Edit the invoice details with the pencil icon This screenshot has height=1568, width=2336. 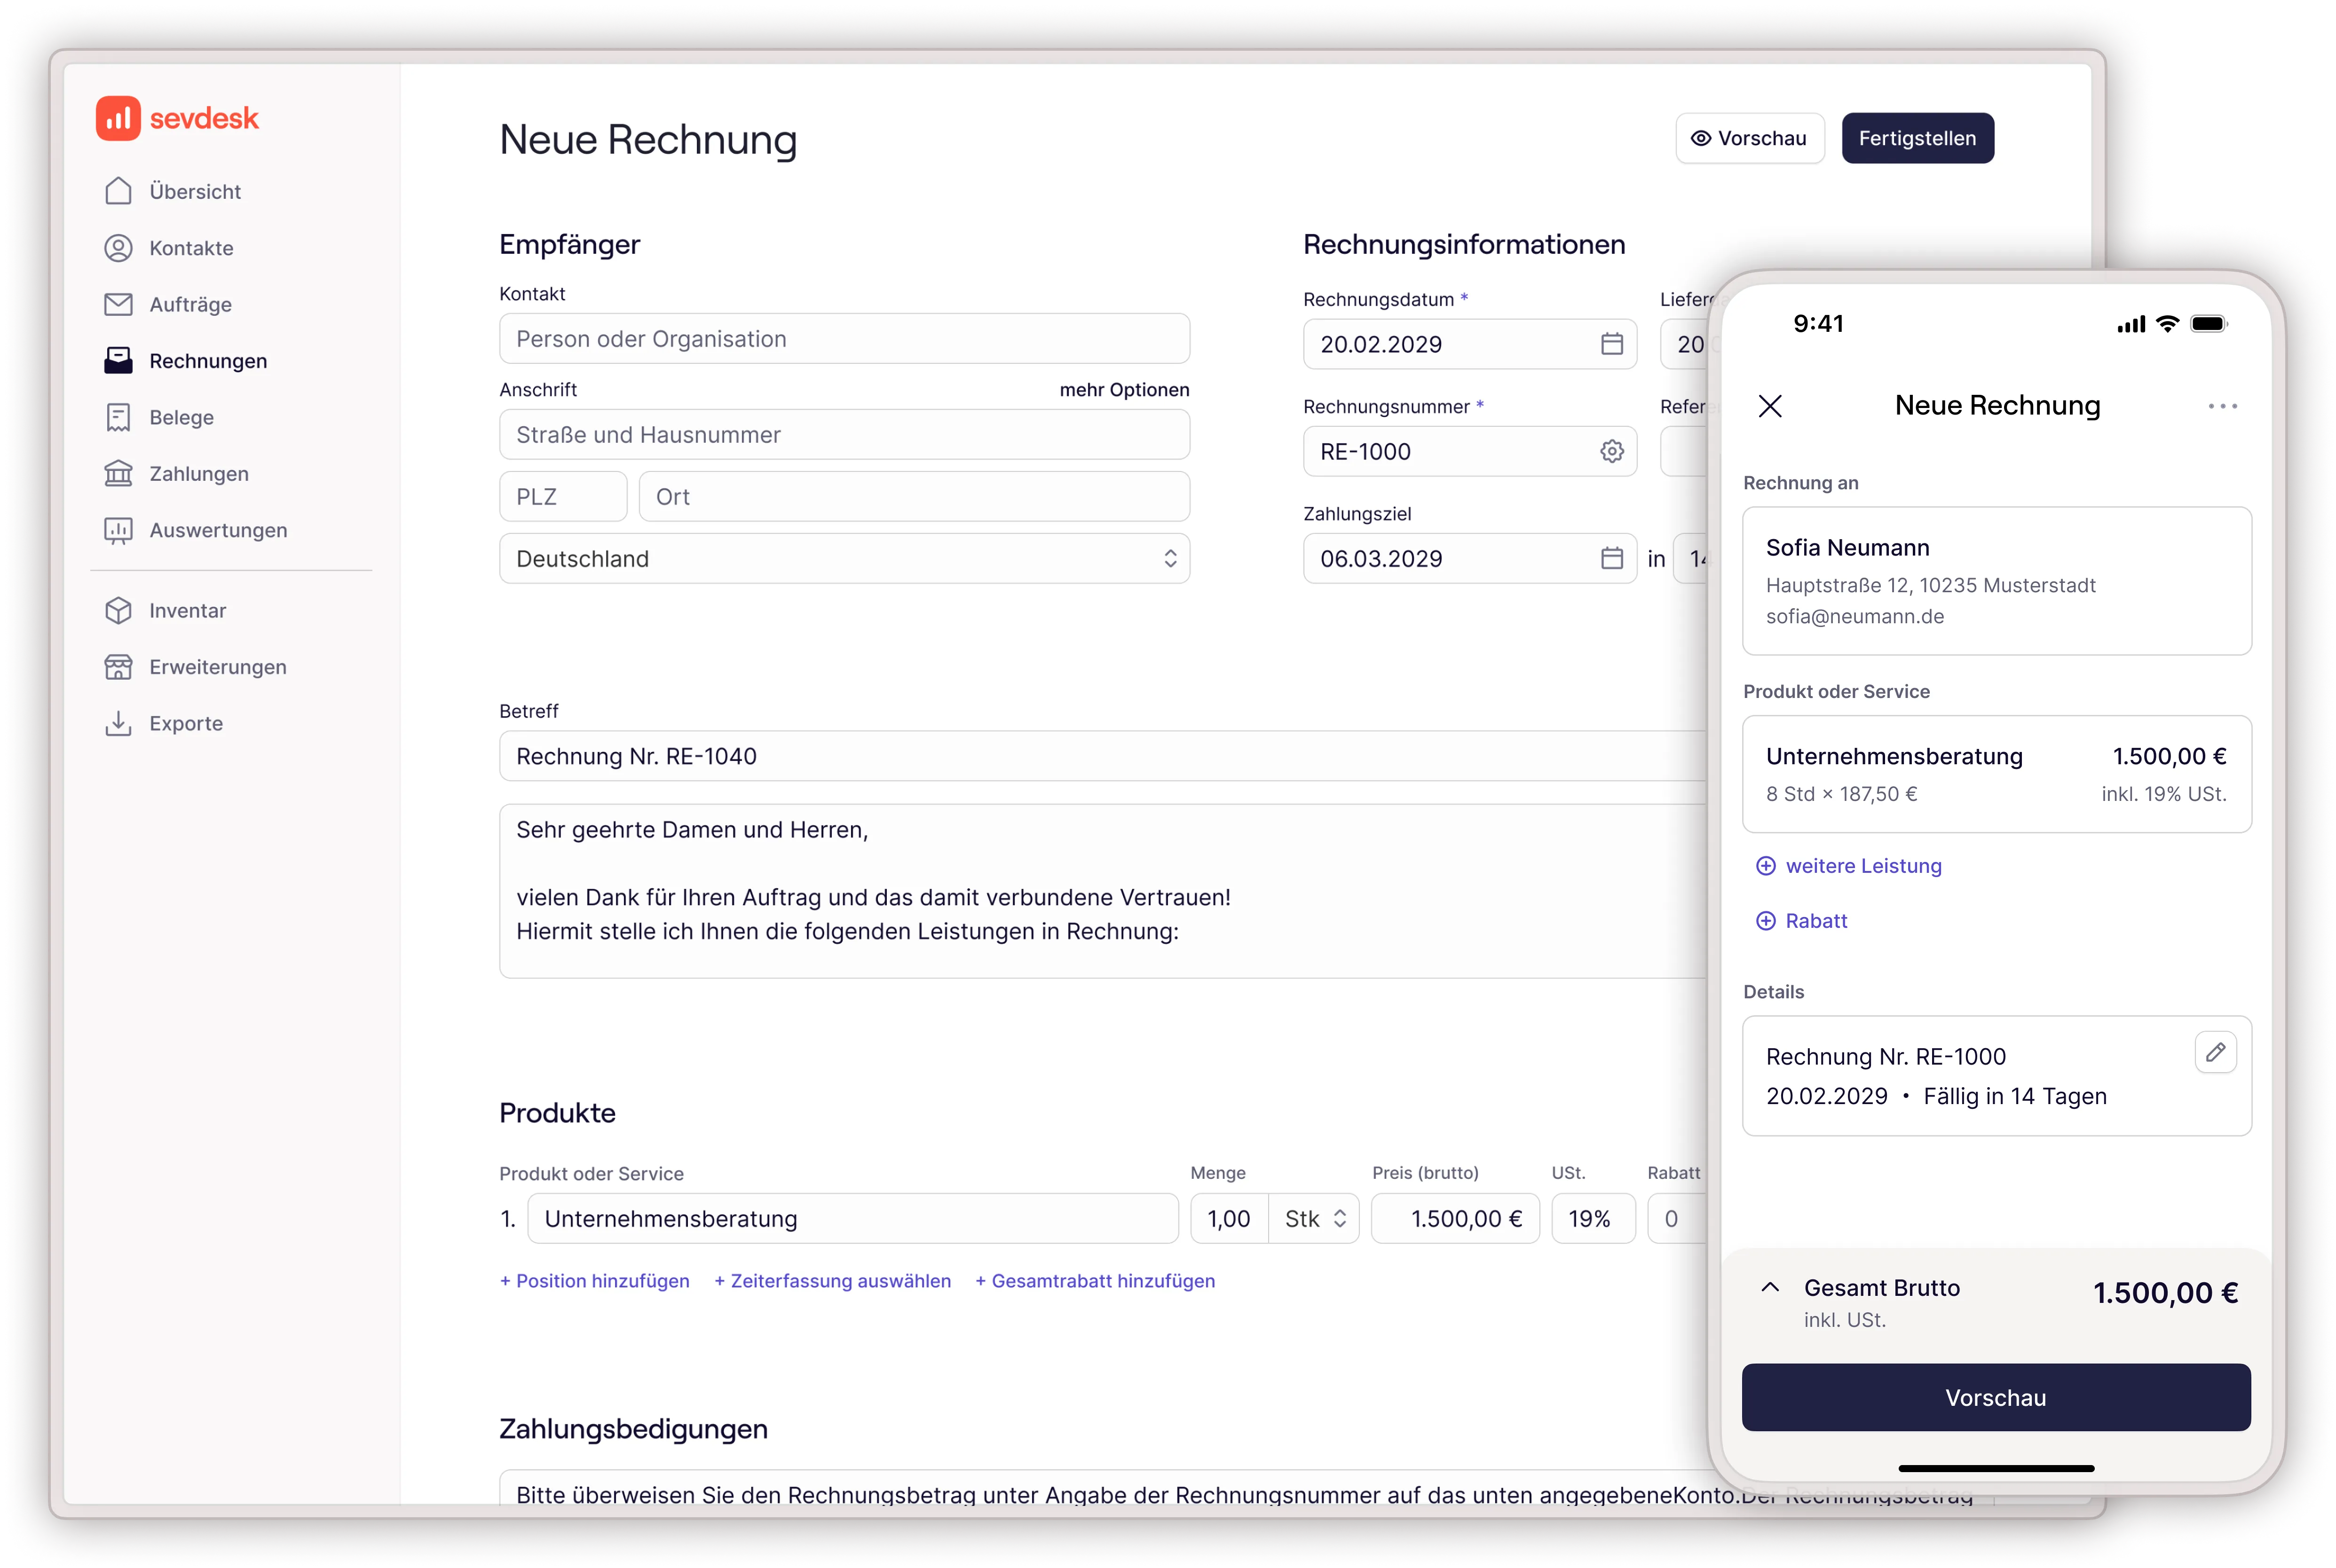[x=2215, y=1053]
